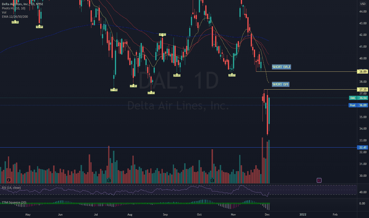Click the 38.81 pivot low label

coord(232,75)
